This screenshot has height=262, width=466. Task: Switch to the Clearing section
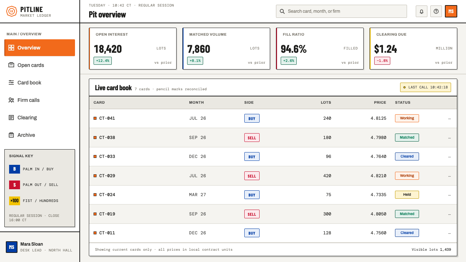tap(40, 118)
